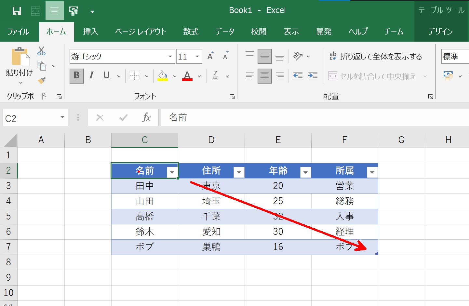The height and width of the screenshot is (306, 469).
Task: Open filter dropdown for 住所 column
Action: coord(239,172)
